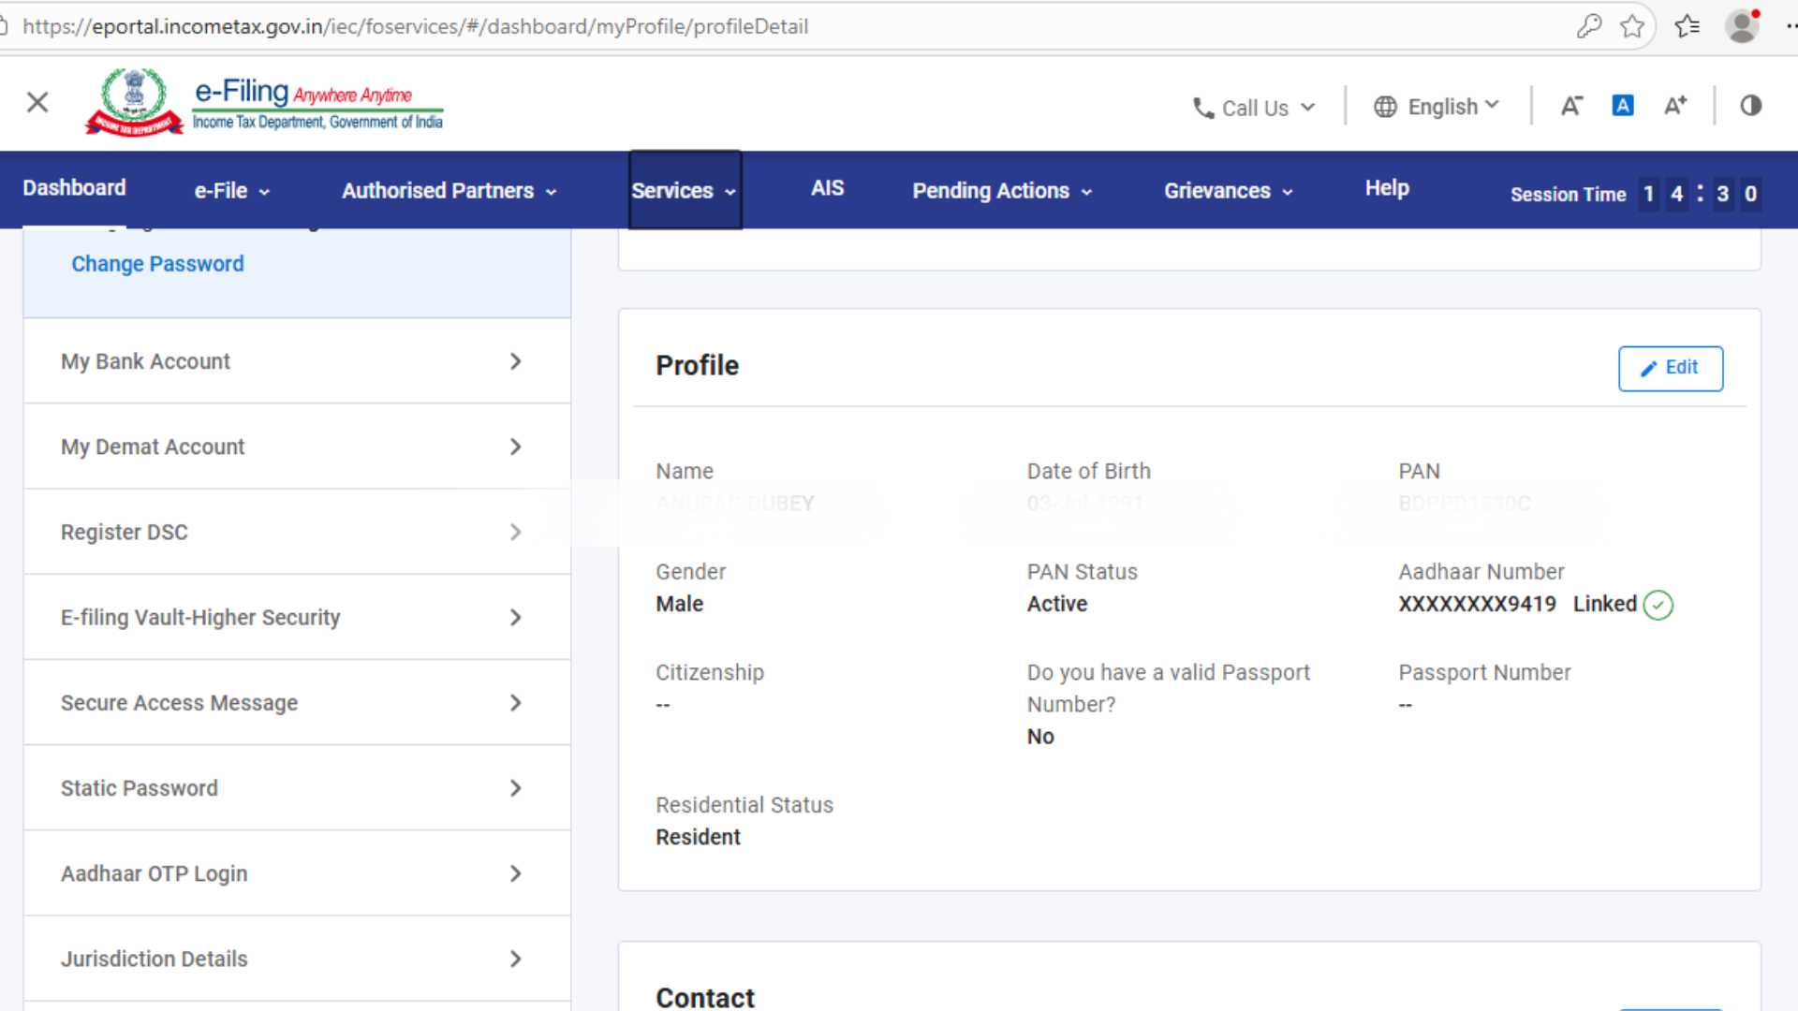Click the Change Password link
This screenshot has height=1011, width=1798.
(157, 263)
